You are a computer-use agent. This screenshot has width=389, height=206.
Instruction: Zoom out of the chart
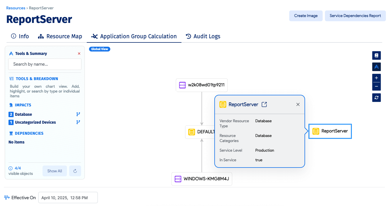(x=376, y=86)
